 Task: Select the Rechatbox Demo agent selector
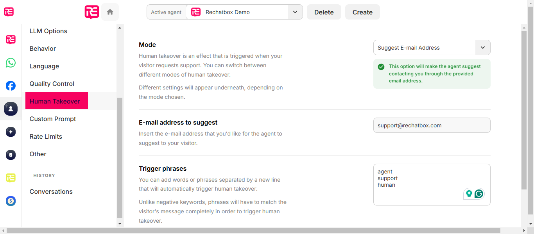coord(244,12)
